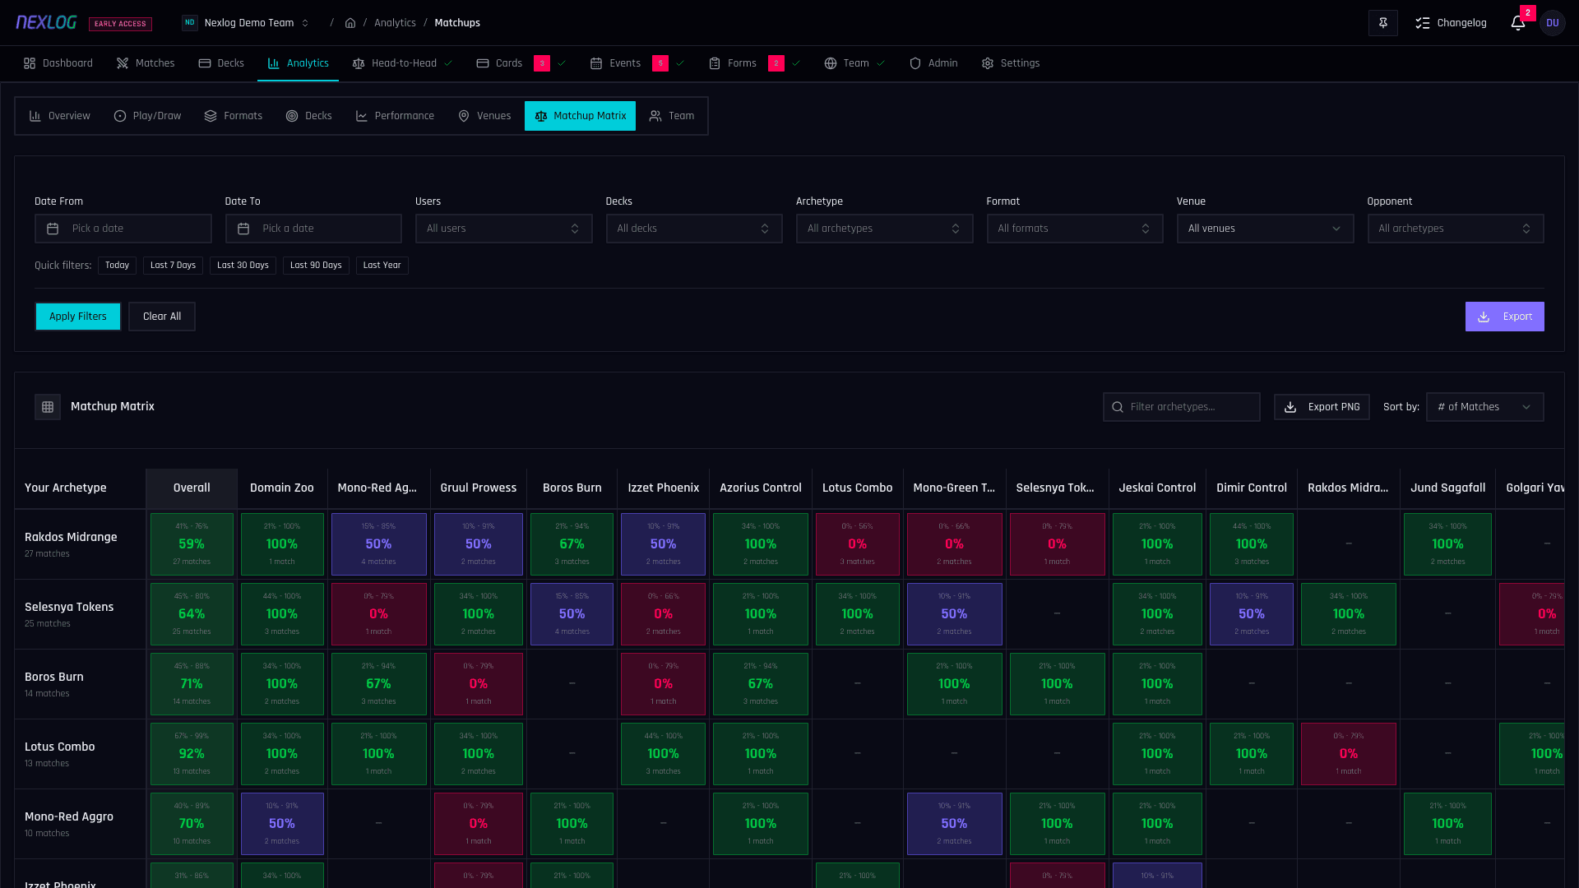The height and width of the screenshot is (888, 1579).
Task: Click Boros Burn overall 71% cell
Action: click(x=192, y=684)
